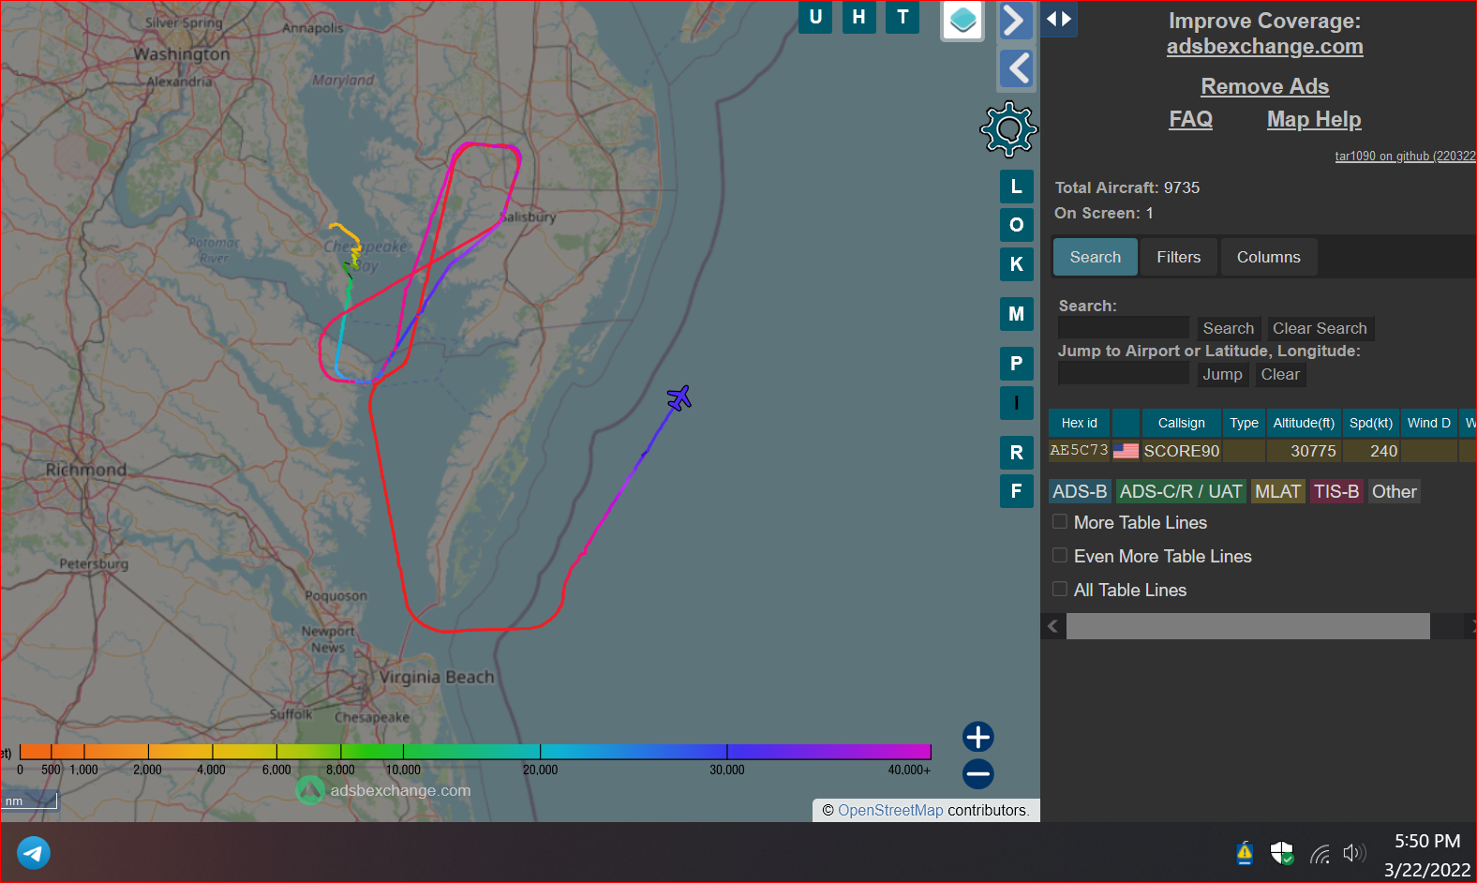Image resolution: width=1477 pixels, height=883 pixels.
Task: Click the yellow warning tray notification icon
Action: click(1245, 852)
